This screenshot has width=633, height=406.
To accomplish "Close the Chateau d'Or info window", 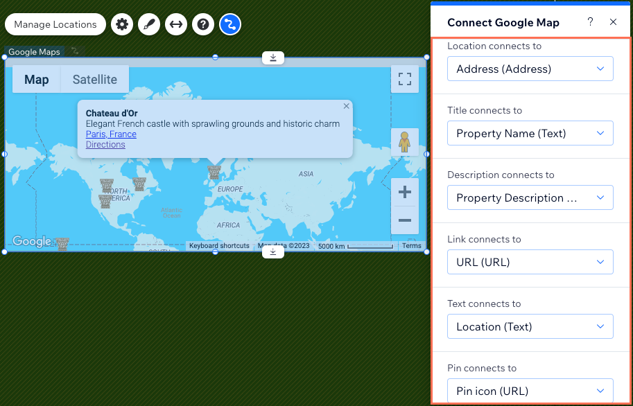I will (347, 106).
